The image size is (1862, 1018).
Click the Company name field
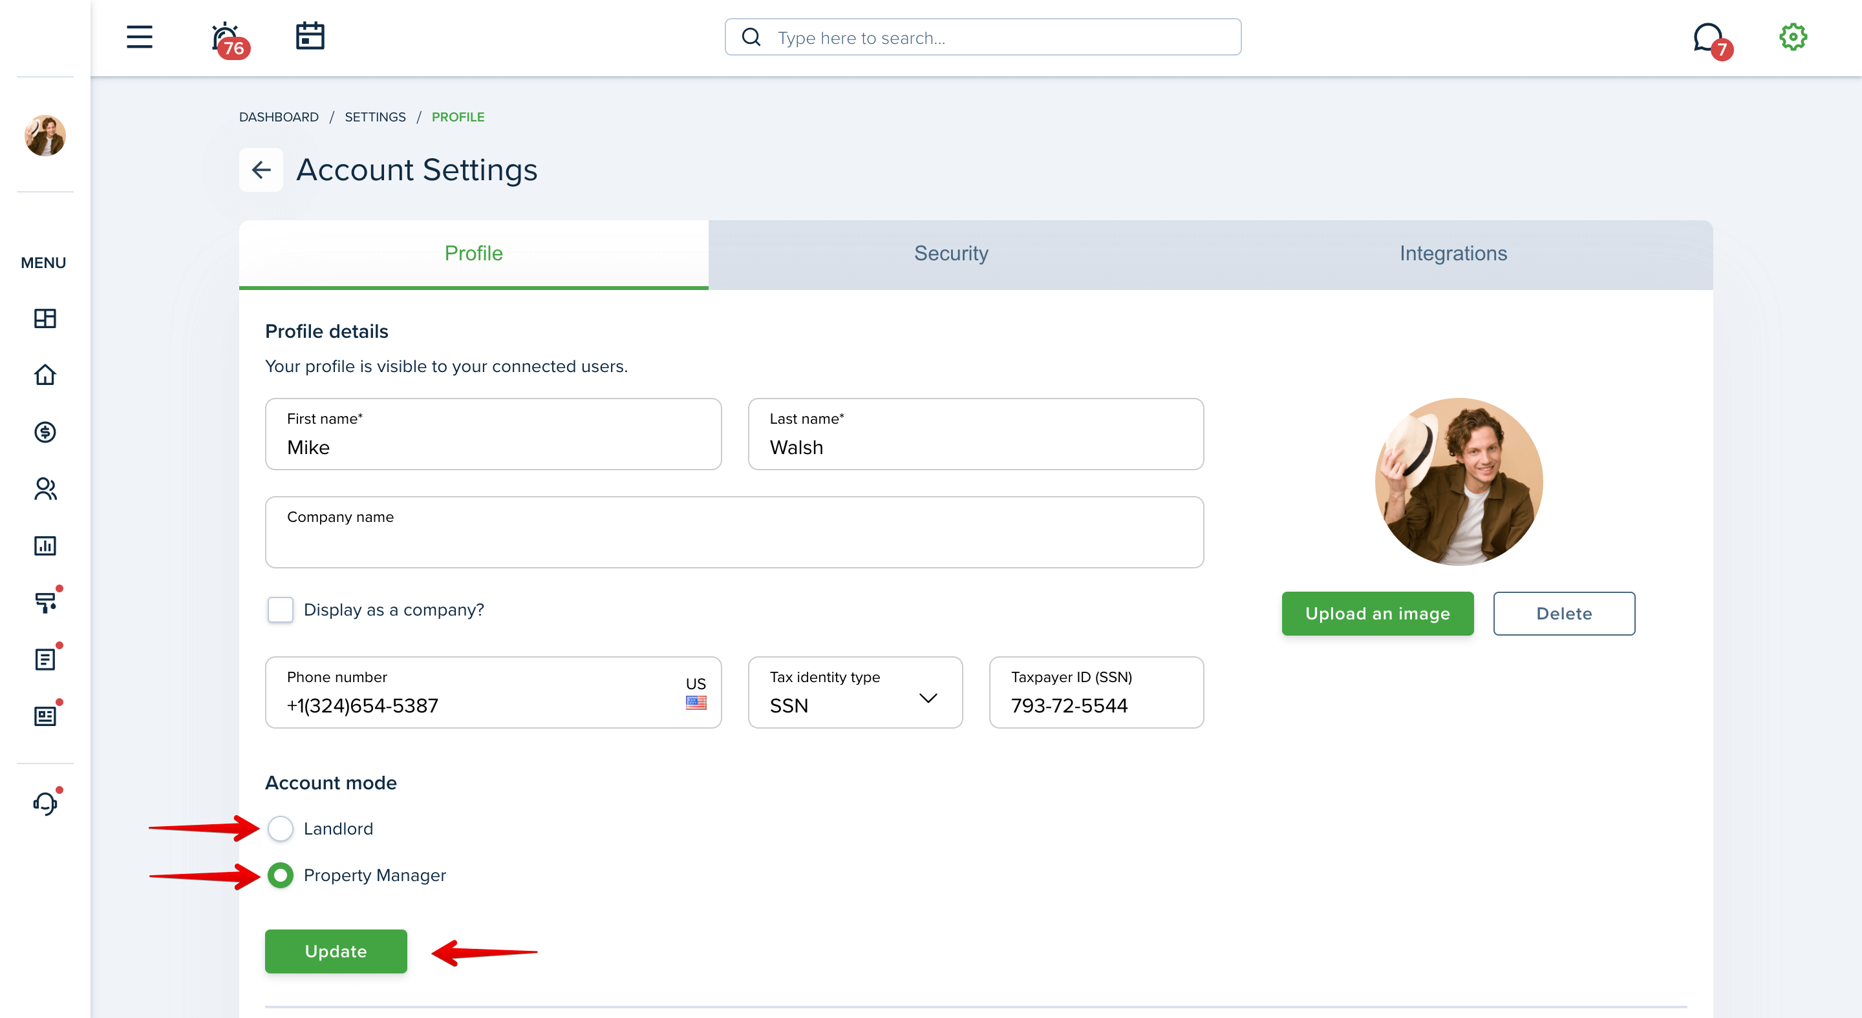click(x=734, y=532)
